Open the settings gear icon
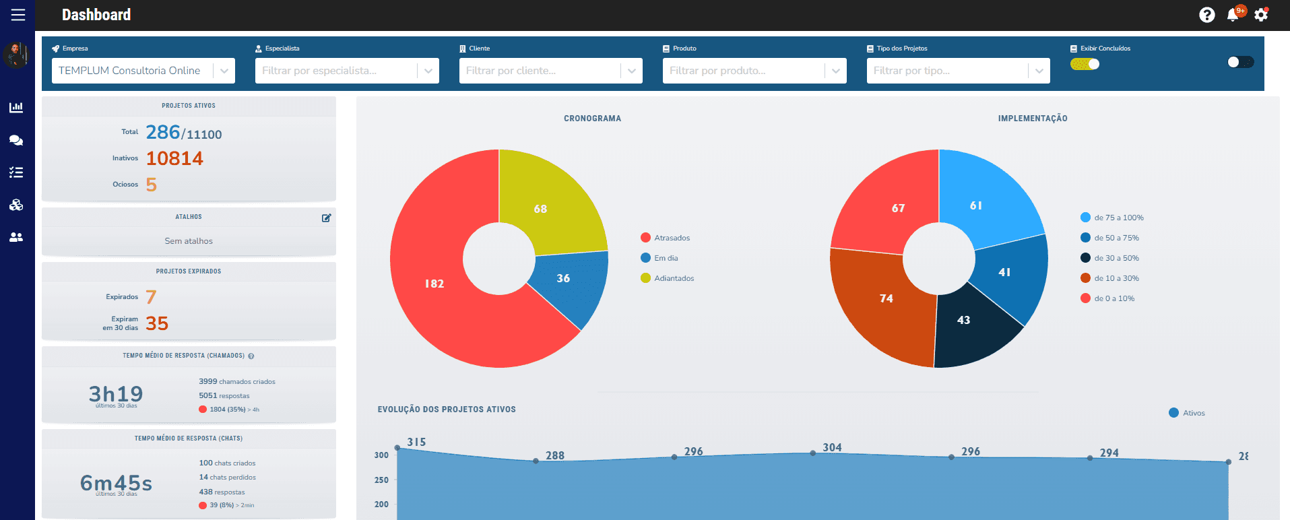The image size is (1290, 520). 1261,15
